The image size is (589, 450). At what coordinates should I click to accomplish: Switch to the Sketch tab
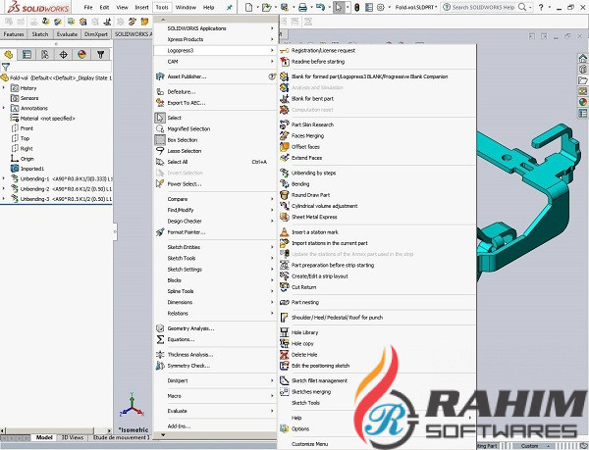click(x=40, y=34)
